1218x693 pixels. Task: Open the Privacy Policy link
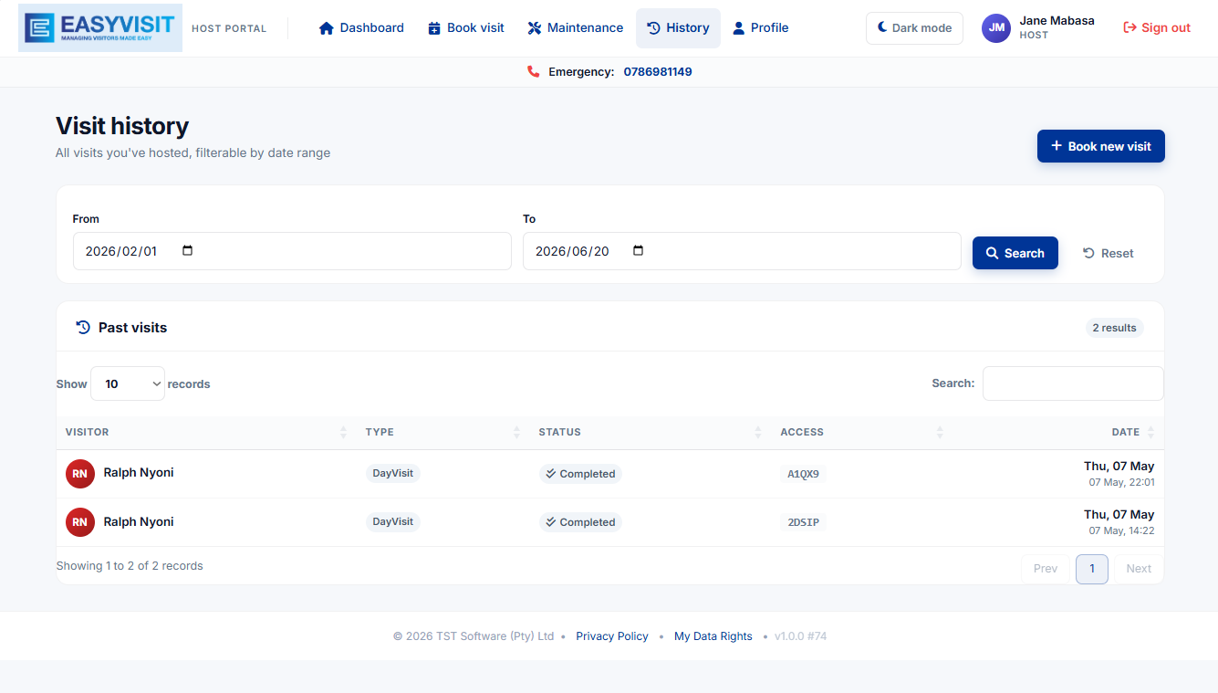(612, 636)
